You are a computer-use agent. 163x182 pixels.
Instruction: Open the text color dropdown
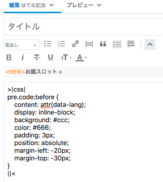click(x=81, y=58)
